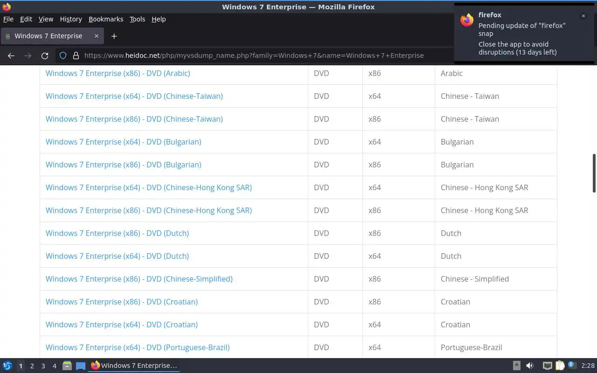Open the View menu

pyautogui.click(x=46, y=19)
